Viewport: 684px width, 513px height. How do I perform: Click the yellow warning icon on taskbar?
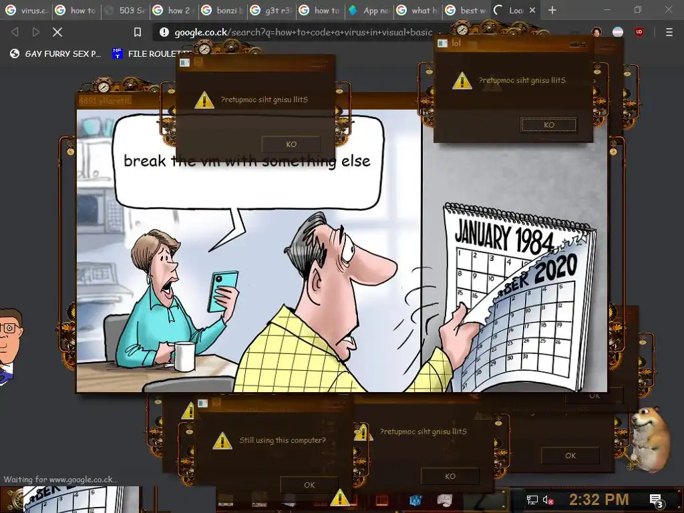pyautogui.click(x=339, y=498)
